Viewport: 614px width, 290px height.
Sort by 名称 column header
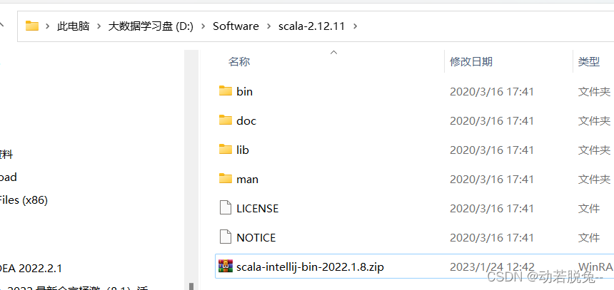tap(239, 61)
